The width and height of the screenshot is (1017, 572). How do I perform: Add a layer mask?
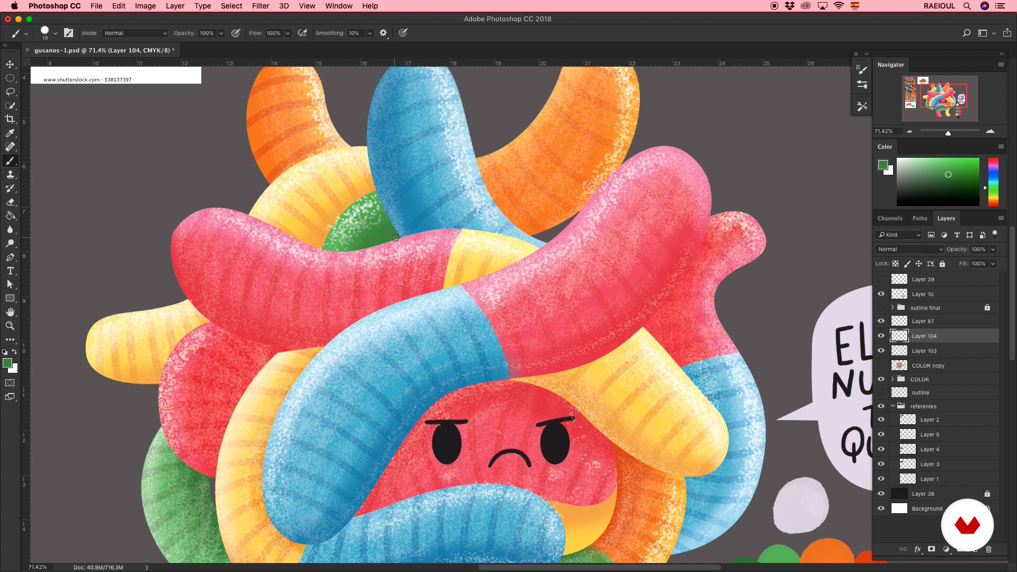click(x=932, y=549)
